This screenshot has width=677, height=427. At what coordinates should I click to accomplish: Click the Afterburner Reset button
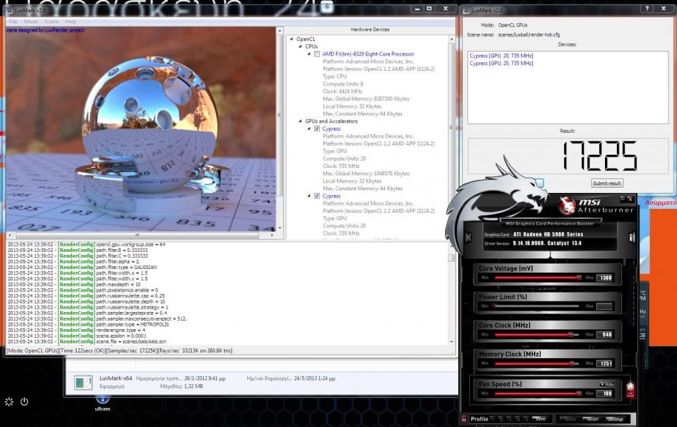(592, 419)
